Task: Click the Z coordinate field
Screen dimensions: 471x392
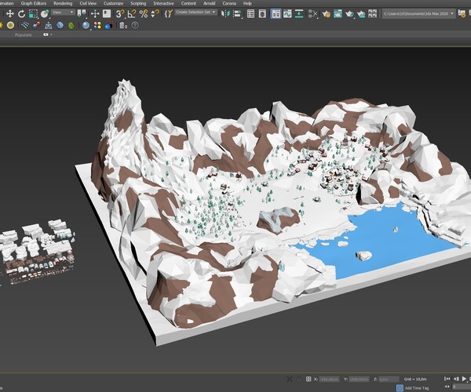Action: point(389,379)
